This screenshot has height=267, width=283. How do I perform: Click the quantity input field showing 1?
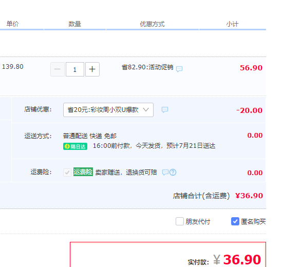coord(75,69)
